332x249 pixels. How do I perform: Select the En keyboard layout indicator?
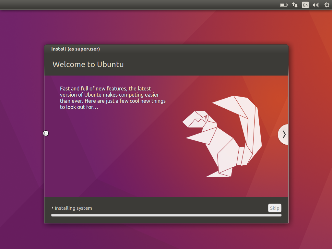pos(305,5)
